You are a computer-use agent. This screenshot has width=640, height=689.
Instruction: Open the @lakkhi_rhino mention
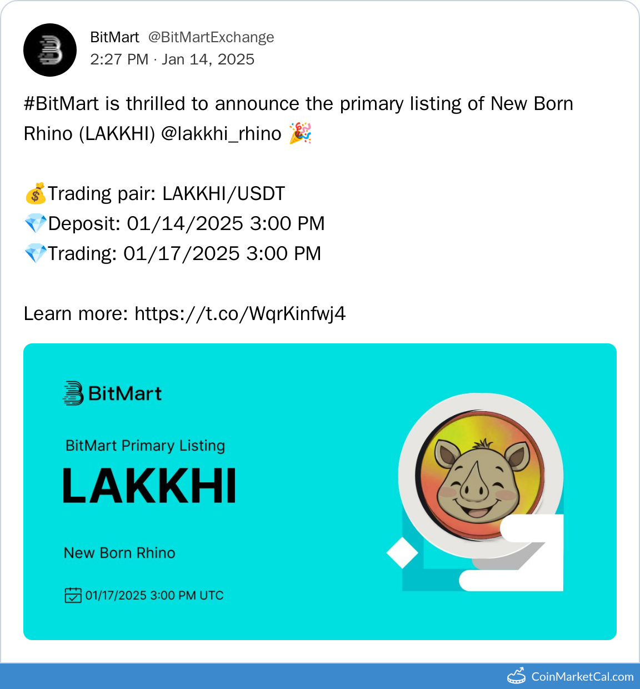point(221,134)
